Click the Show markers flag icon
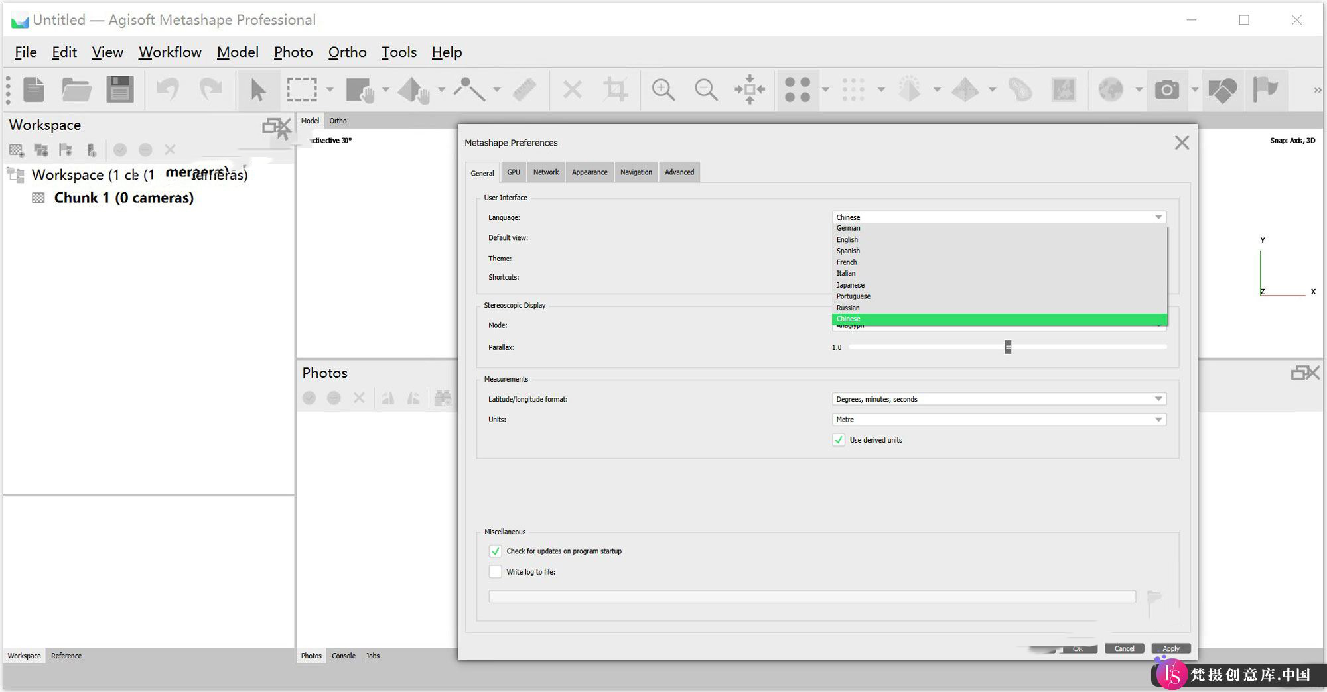 click(x=1265, y=89)
